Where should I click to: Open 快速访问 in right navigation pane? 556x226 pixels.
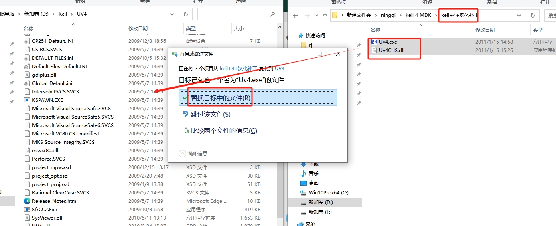coord(315,35)
